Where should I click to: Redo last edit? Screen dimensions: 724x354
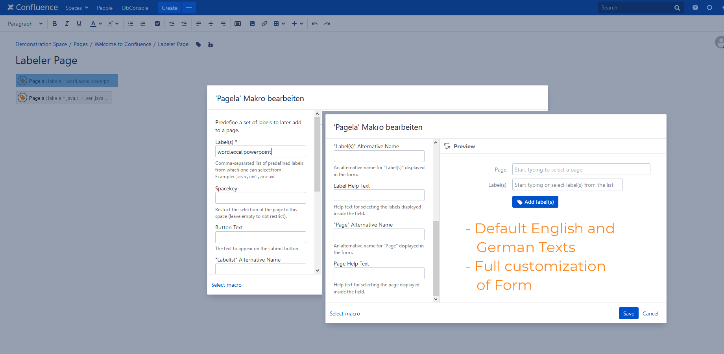click(x=327, y=24)
